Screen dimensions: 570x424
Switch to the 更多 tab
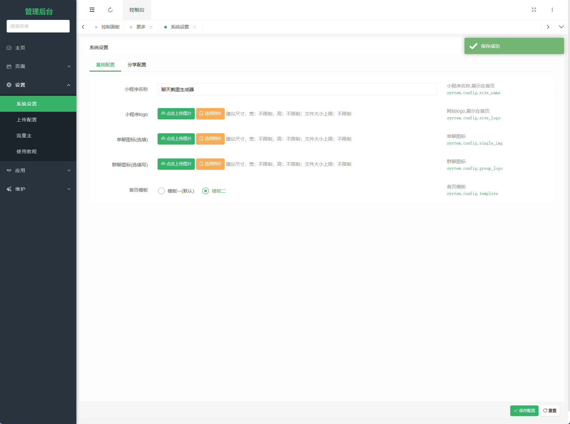click(x=141, y=27)
